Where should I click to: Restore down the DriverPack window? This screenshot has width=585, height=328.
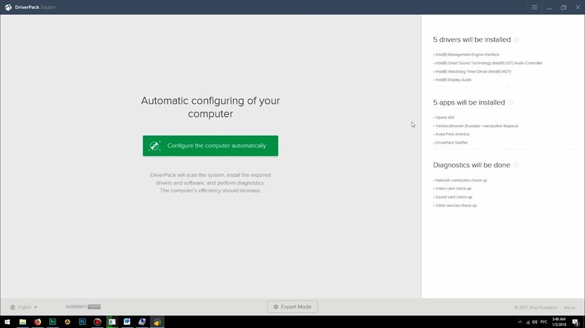tap(564, 7)
